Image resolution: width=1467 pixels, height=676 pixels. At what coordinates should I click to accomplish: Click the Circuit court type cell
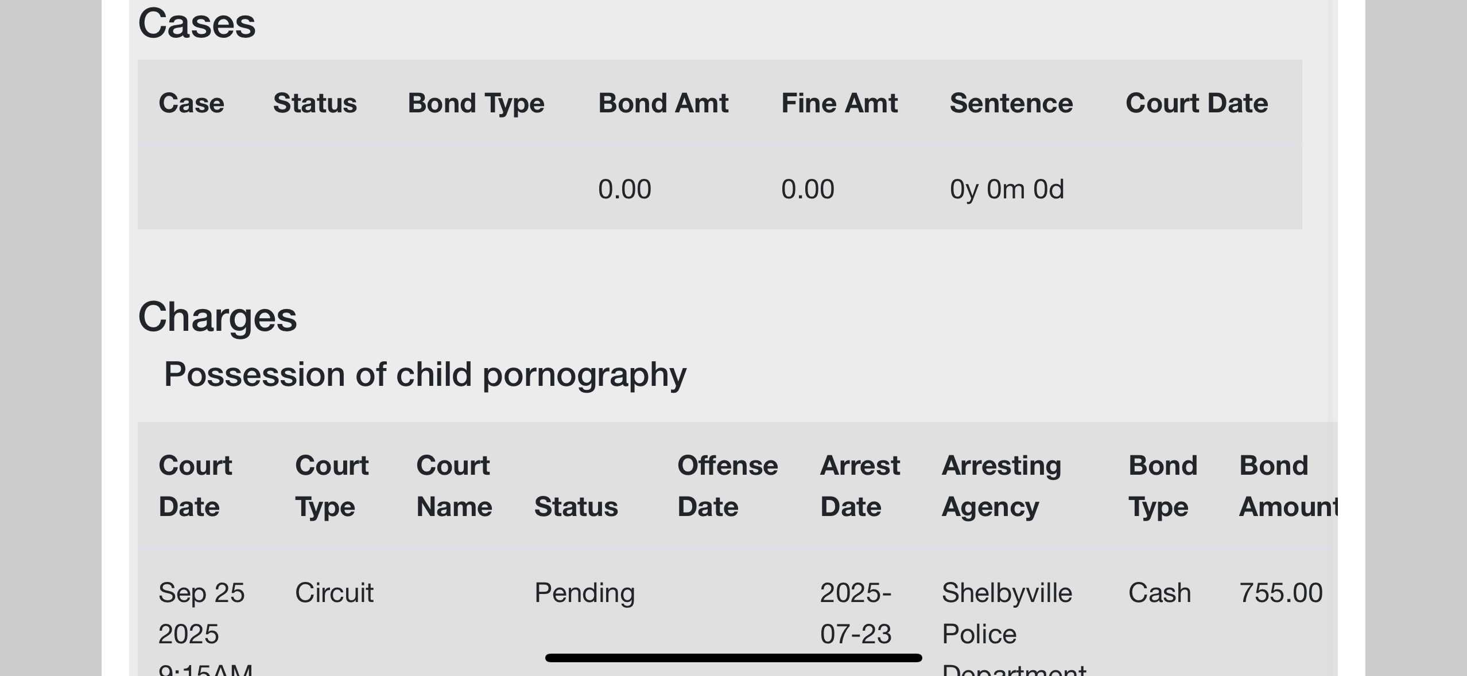click(334, 592)
